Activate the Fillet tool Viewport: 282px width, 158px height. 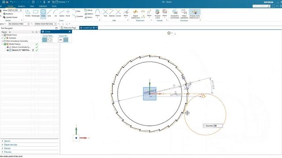(76, 11)
